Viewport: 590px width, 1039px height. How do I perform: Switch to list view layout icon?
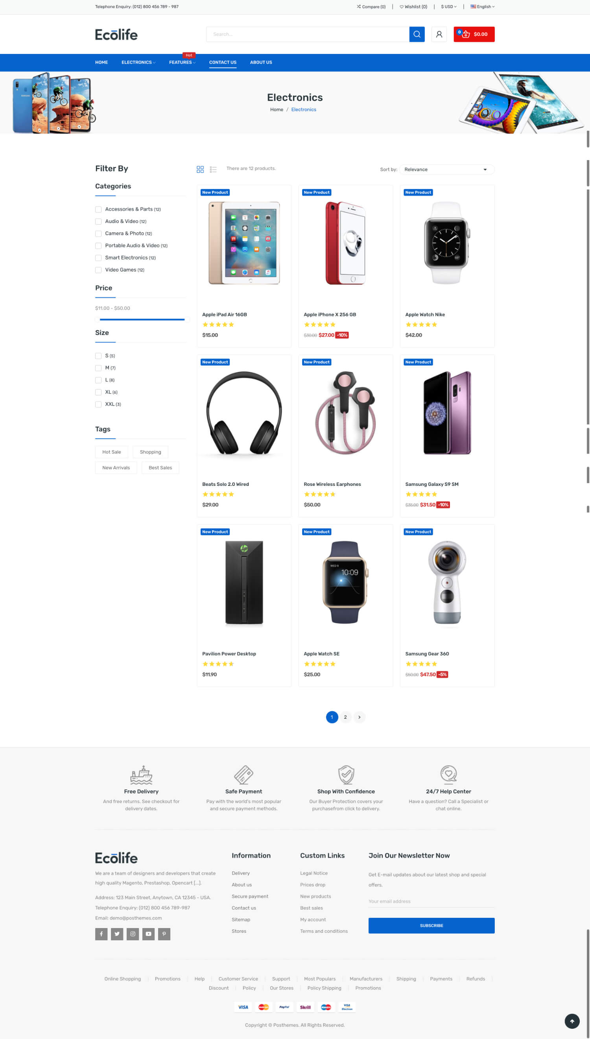click(213, 170)
